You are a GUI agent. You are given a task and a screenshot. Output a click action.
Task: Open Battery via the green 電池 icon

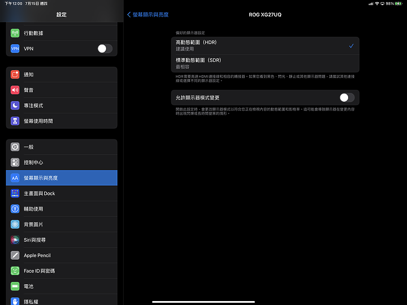pyautogui.click(x=15, y=286)
